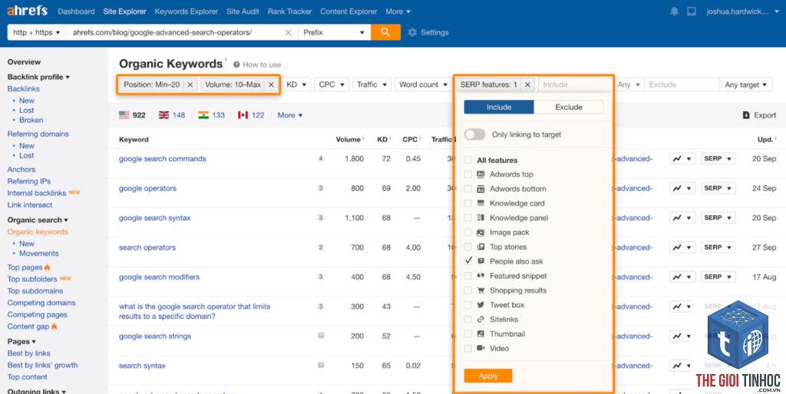Check the Featured snippet checkbox
Screen dimensions: 786x394
point(467,276)
